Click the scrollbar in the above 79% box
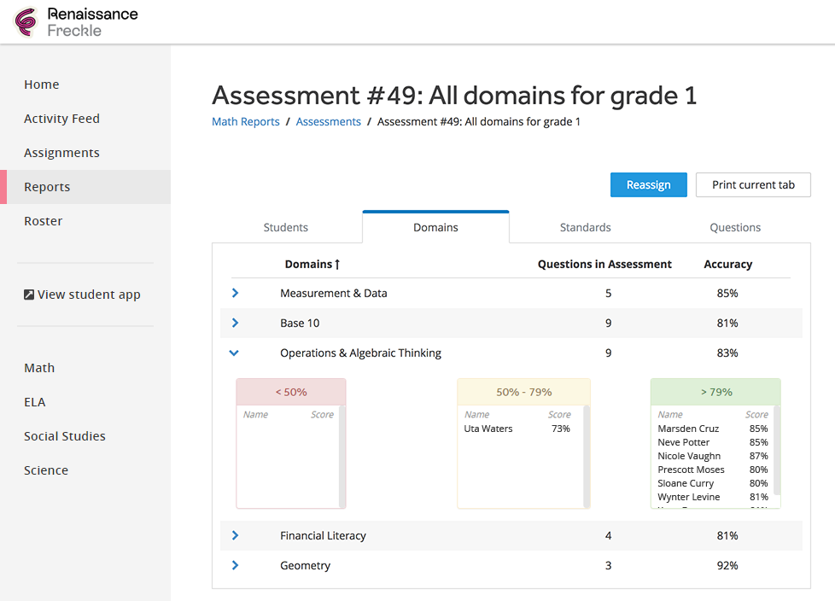The height and width of the screenshot is (601, 835). 776,451
